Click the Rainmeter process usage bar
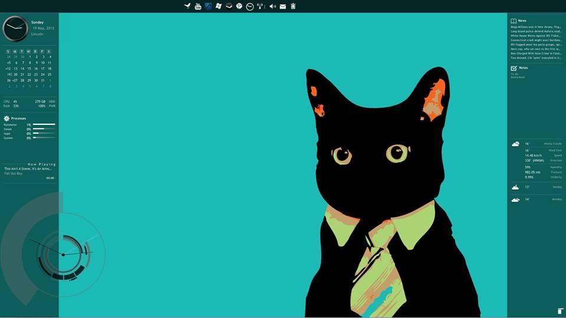 (44, 124)
